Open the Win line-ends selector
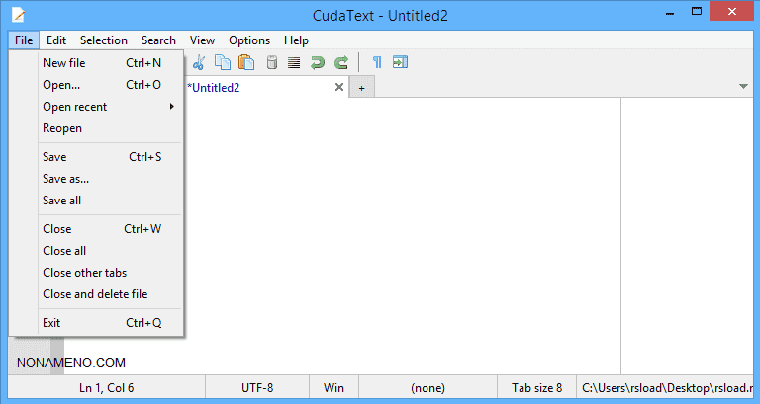760x404 pixels. point(333,388)
